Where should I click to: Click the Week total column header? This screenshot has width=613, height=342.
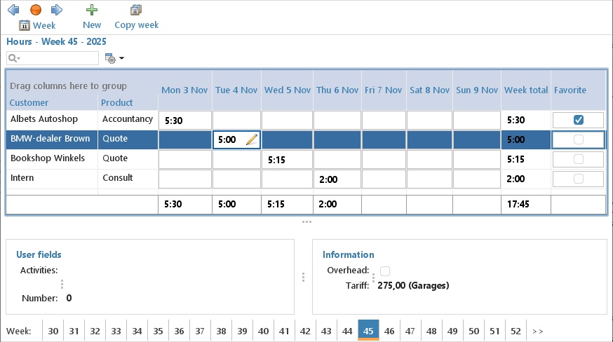pyautogui.click(x=525, y=90)
